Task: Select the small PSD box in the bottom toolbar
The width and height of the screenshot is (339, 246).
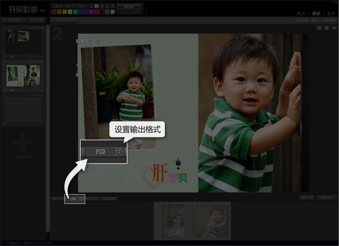Action: pyautogui.click(x=74, y=198)
